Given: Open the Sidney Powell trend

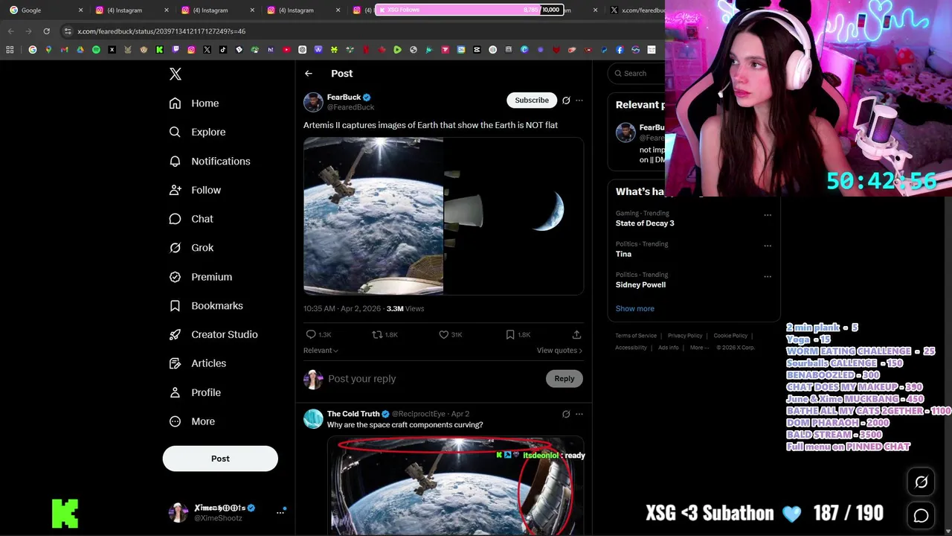Looking at the screenshot, I should [640, 285].
